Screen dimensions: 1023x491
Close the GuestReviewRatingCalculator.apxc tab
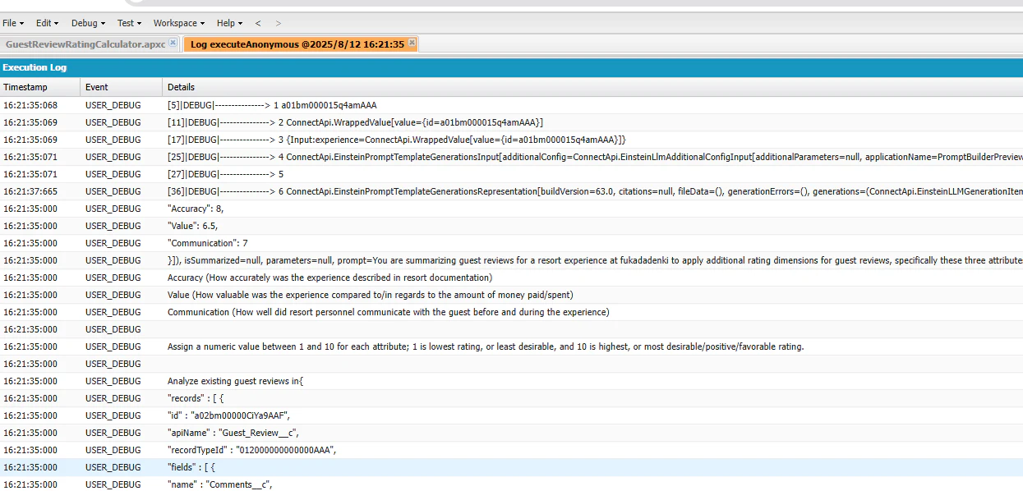click(173, 44)
